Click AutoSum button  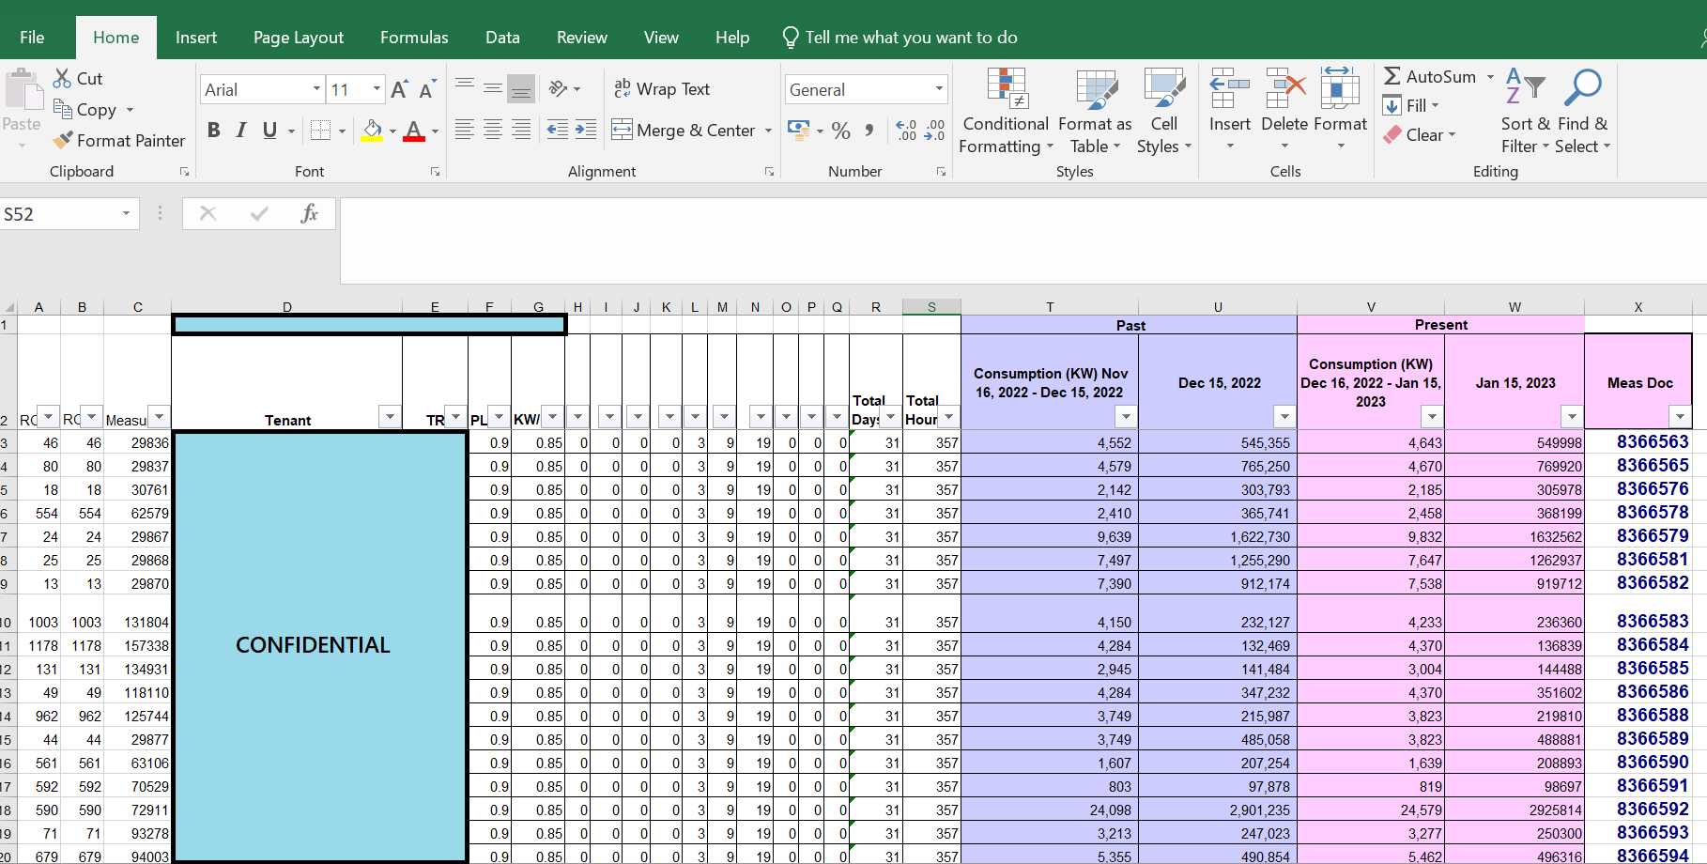click(1432, 77)
